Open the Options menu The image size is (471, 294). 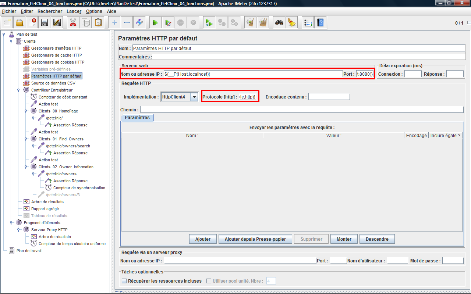[94, 11]
